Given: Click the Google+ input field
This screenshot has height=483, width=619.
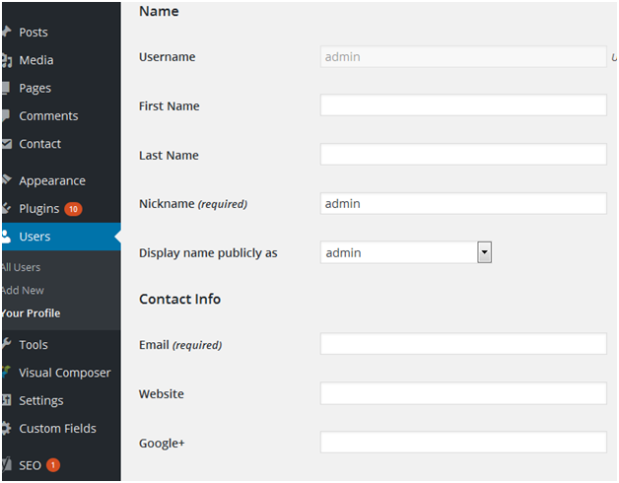Looking at the screenshot, I should (x=463, y=442).
